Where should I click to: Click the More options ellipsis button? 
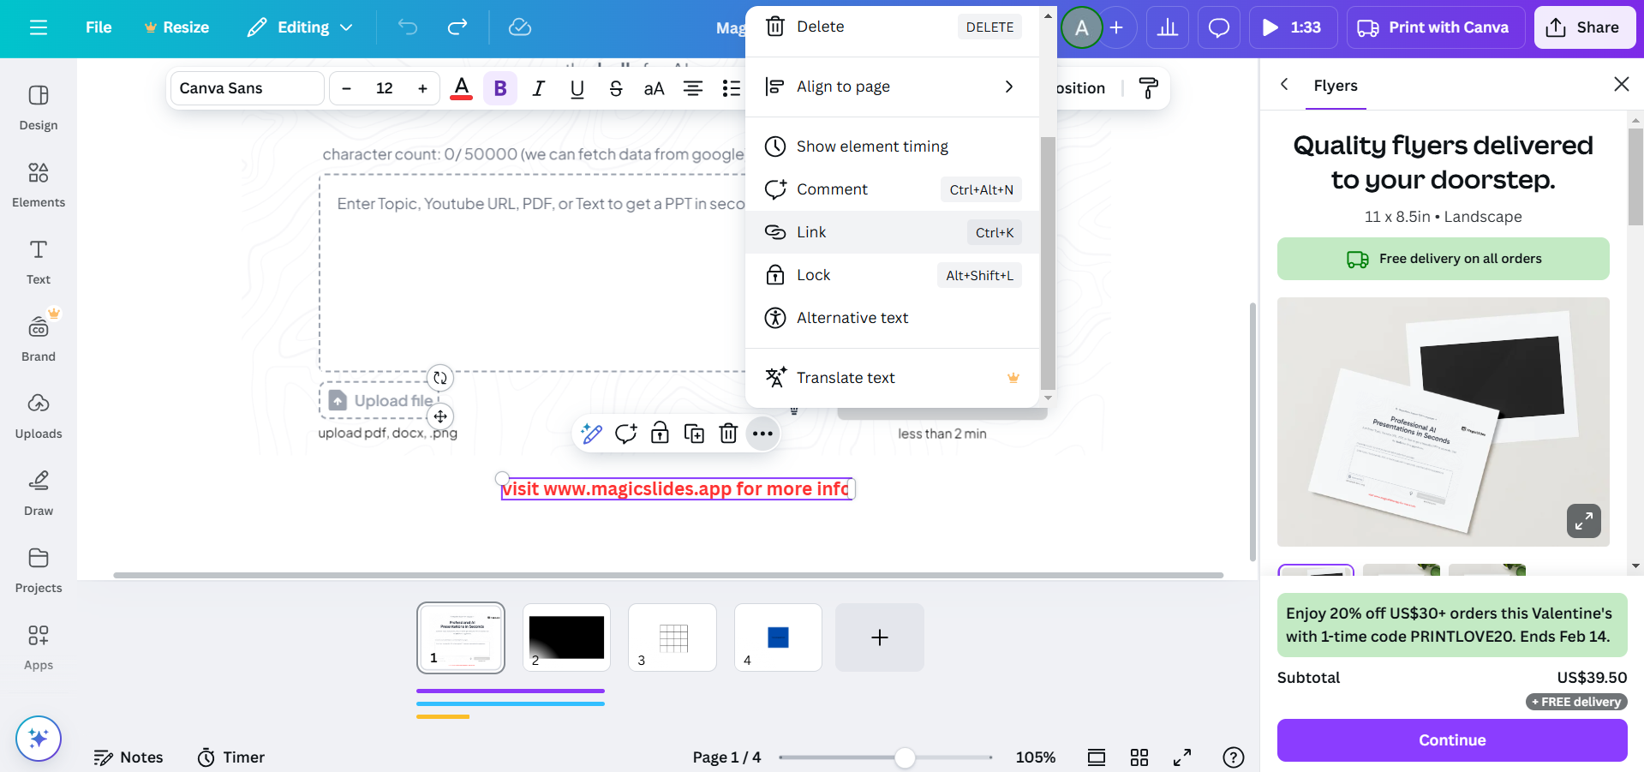click(762, 434)
